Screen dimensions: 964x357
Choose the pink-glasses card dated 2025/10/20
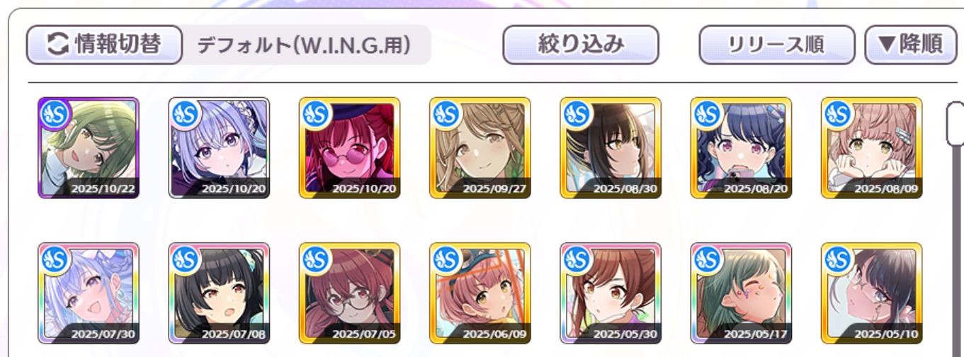pos(349,148)
